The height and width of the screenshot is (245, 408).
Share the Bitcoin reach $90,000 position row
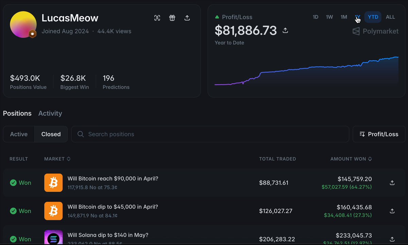(392, 183)
